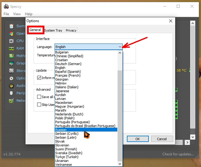Screen dimensions: 201x167
Task: Select the Optical Drives disc icon
Action: (x=11, y=78)
